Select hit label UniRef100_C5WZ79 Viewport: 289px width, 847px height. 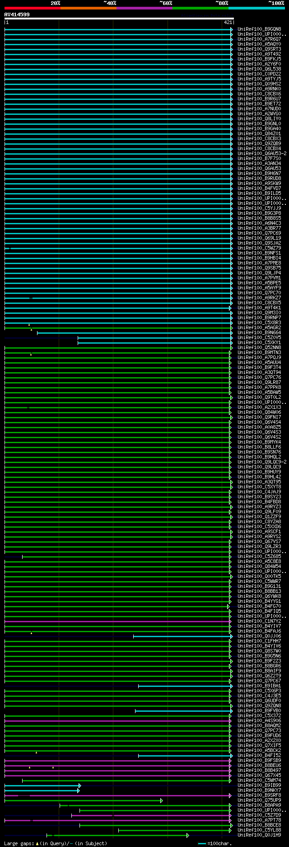pos(259,248)
